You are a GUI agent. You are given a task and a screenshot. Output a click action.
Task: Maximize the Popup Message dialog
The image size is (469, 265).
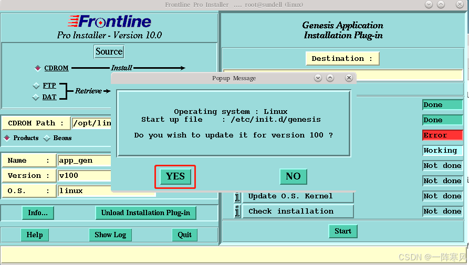(x=330, y=78)
